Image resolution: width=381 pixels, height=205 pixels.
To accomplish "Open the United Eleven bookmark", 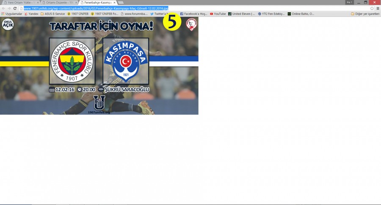I will [241, 14].
